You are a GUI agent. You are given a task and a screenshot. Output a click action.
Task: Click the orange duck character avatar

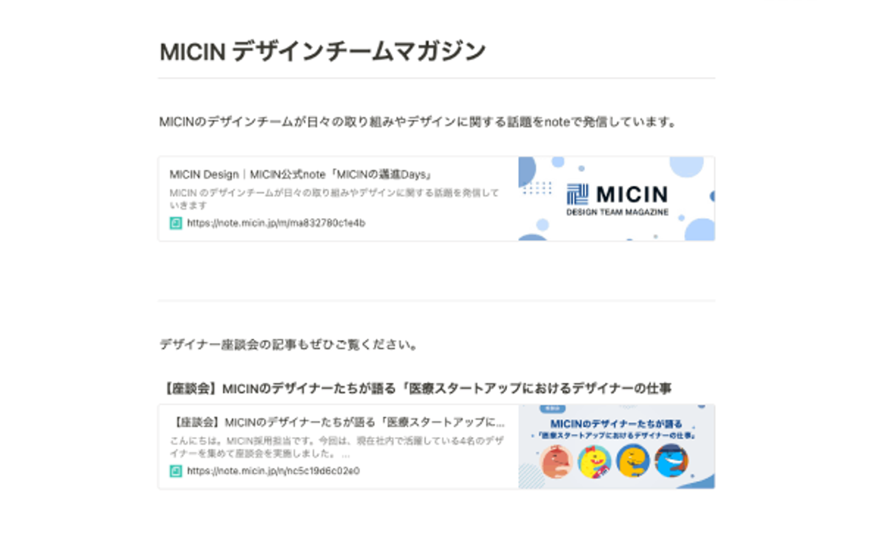633,461
